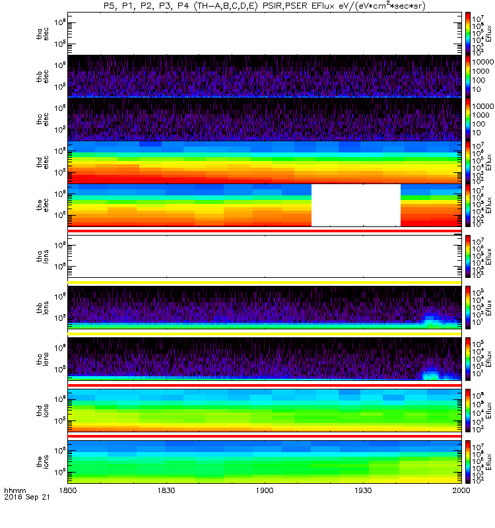This screenshot has height=528, width=495.
Task: Click the 10000 label on thc elec color bar
Action: coord(482,106)
